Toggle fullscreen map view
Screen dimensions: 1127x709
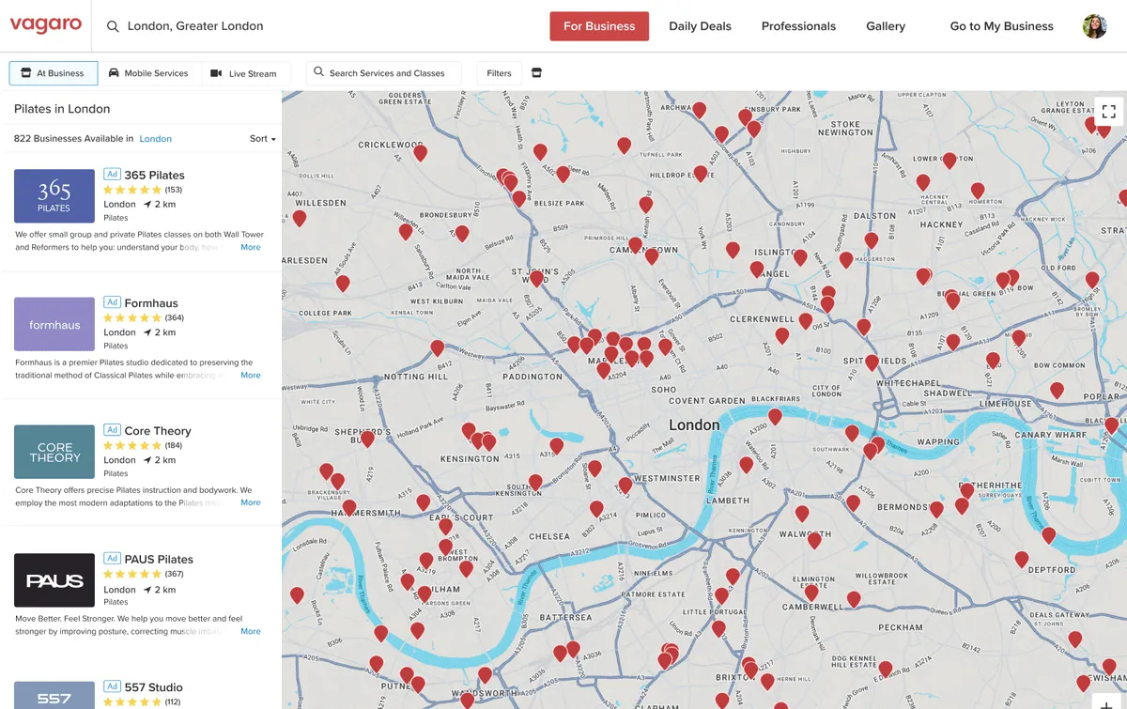(x=1108, y=111)
